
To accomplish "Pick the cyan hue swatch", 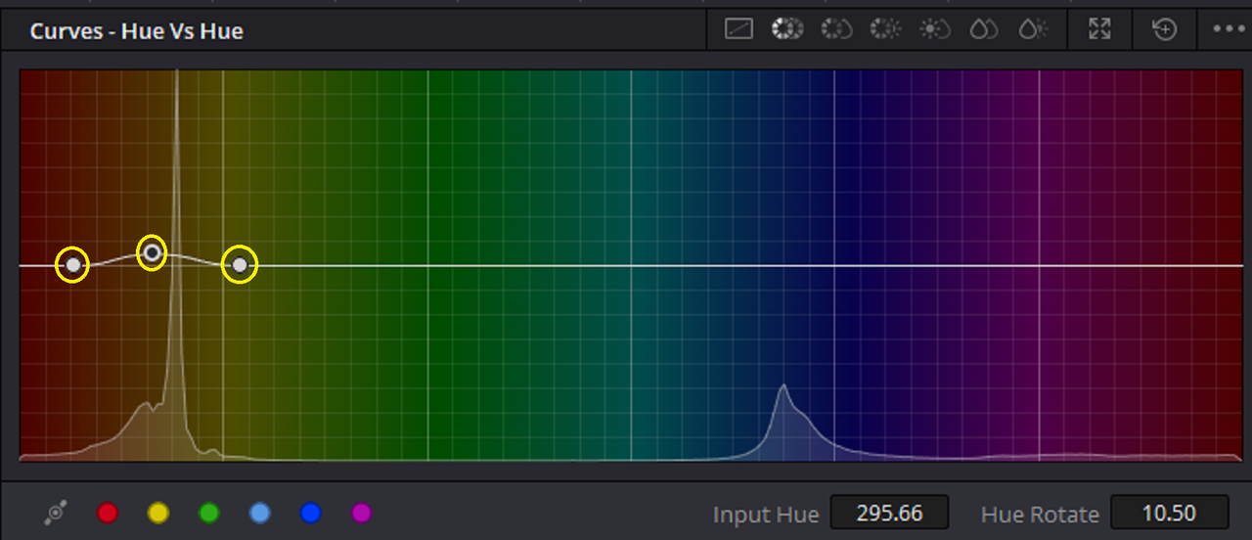I will (x=259, y=513).
